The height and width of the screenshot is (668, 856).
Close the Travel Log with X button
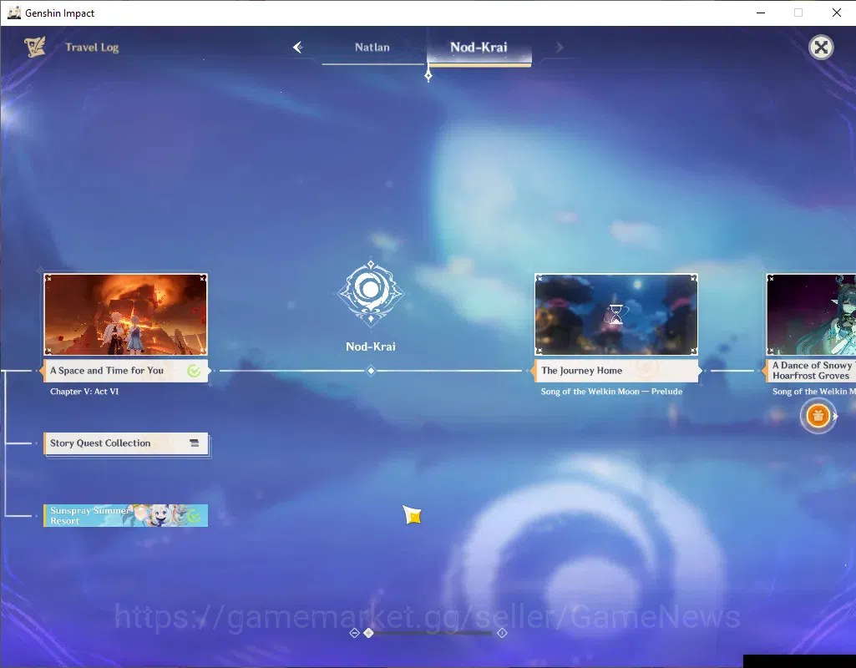point(821,48)
